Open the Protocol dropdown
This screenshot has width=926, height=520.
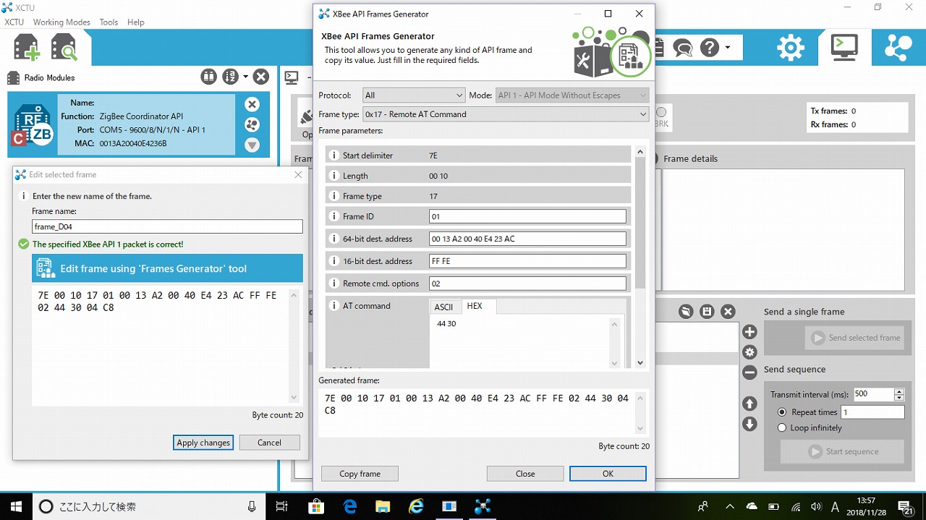[x=414, y=95]
